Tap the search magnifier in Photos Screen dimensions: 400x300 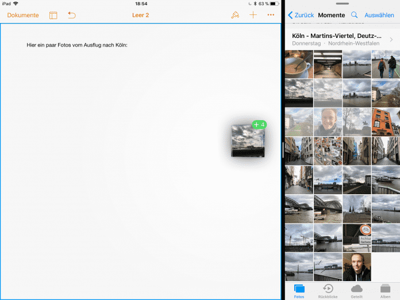click(354, 15)
